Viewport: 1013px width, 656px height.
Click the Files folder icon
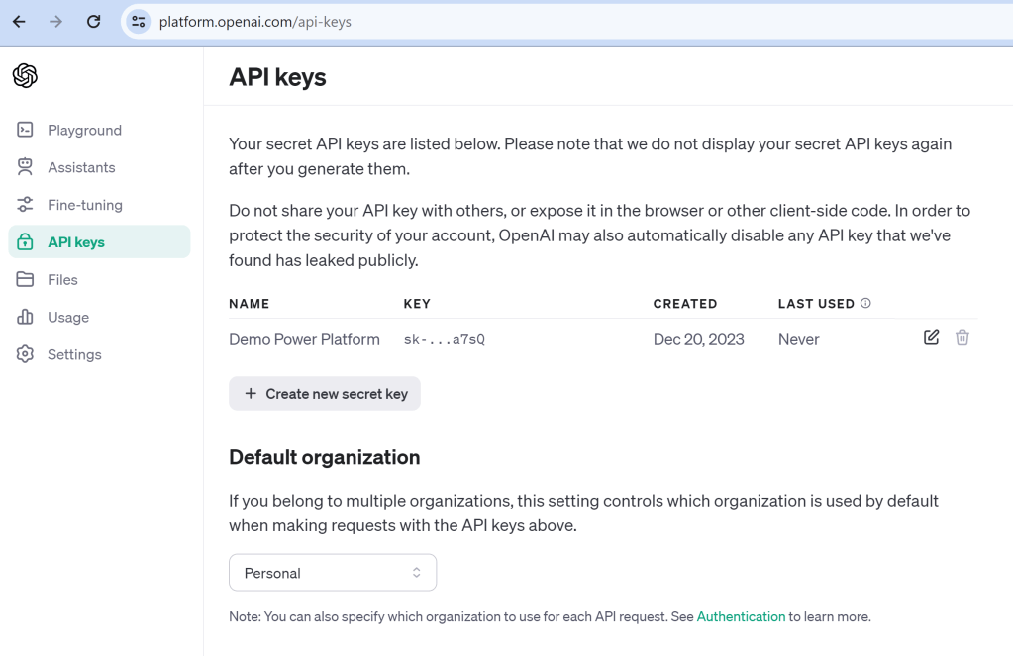(x=26, y=280)
